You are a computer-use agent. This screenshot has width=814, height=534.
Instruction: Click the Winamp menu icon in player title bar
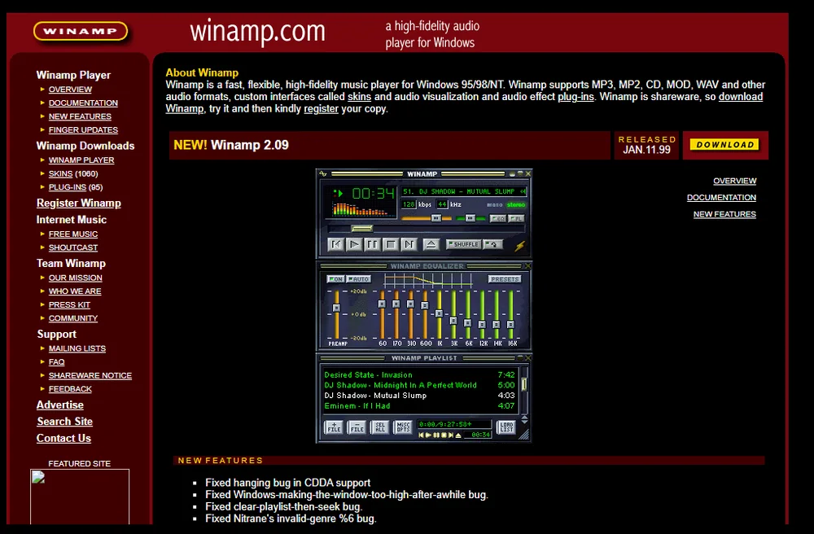tap(323, 174)
